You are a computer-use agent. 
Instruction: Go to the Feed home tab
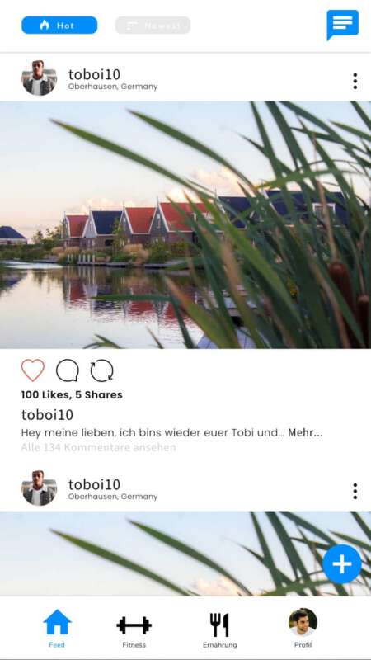tap(57, 629)
